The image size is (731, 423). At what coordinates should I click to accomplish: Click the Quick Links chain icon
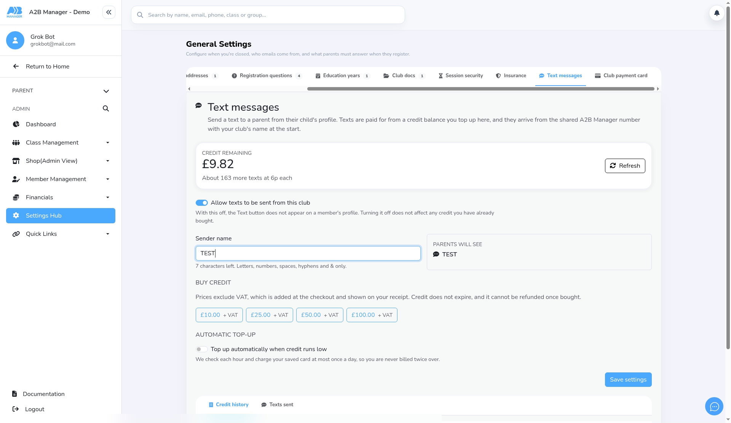click(x=16, y=234)
